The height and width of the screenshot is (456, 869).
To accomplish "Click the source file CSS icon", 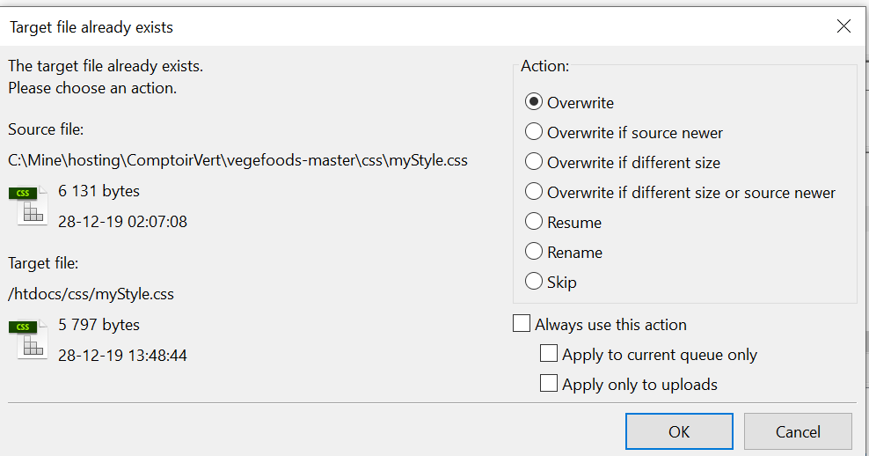I will 28,206.
